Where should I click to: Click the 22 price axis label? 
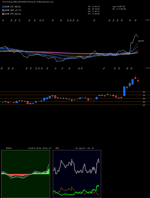(144, 105)
